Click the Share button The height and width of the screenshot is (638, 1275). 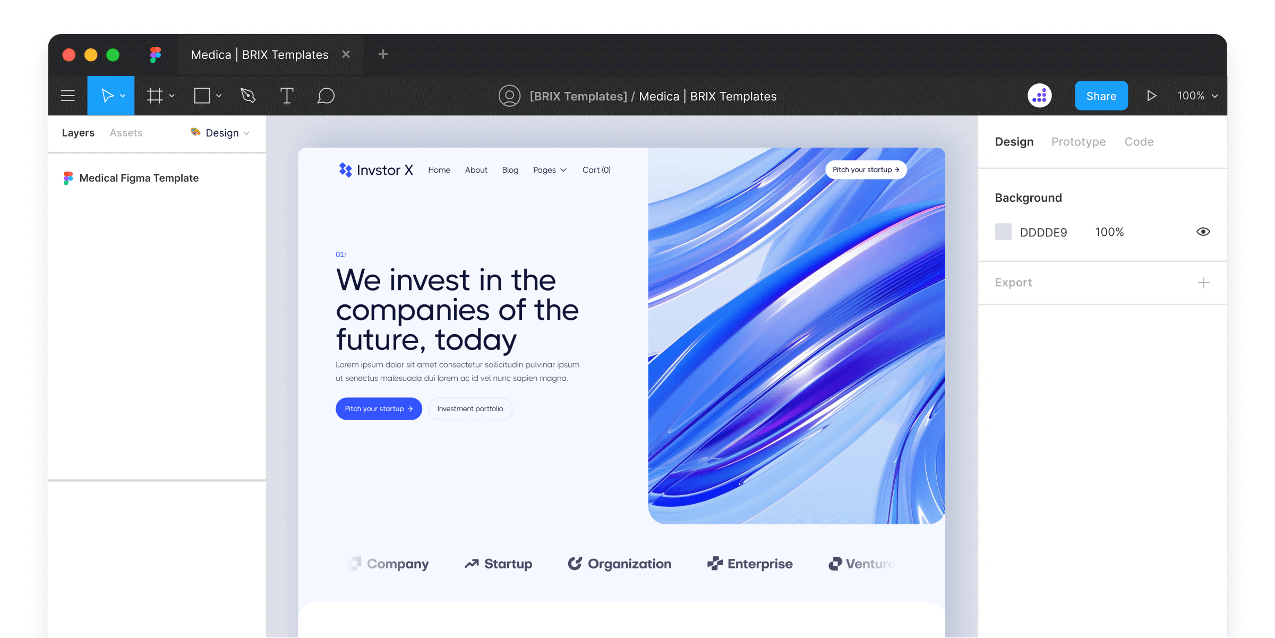coord(1101,95)
